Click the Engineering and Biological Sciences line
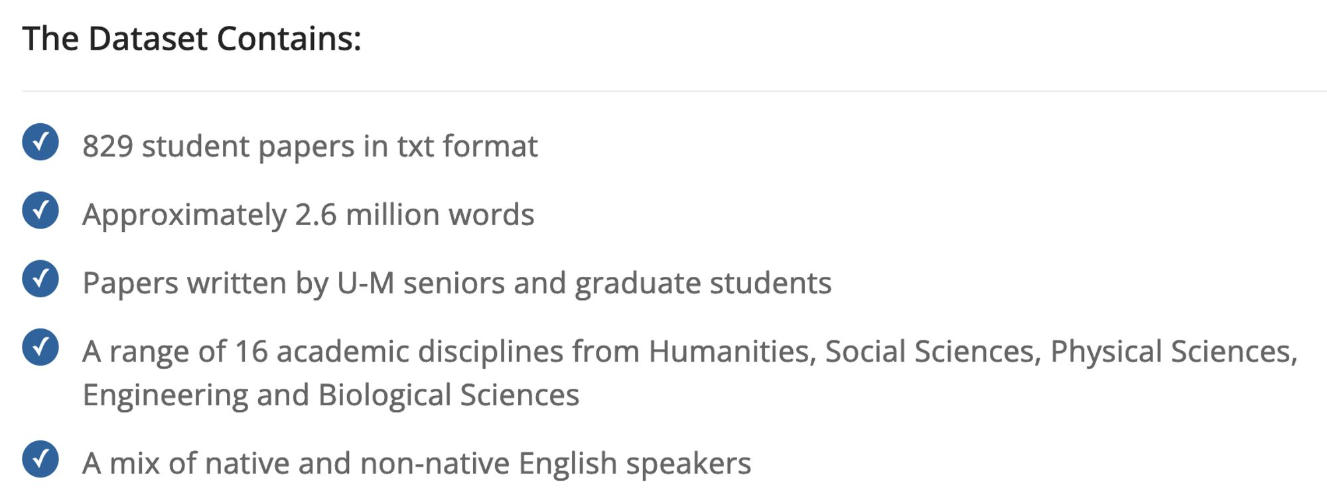The height and width of the screenshot is (504, 1327). (x=330, y=395)
